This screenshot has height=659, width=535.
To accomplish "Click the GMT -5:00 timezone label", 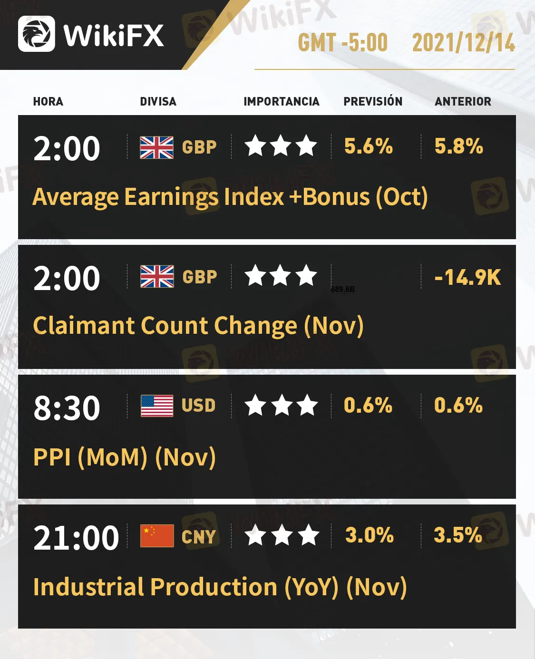I will (x=342, y=43).
